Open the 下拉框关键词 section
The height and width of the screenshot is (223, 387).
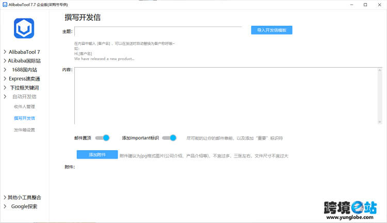click(x=24, y=88)
